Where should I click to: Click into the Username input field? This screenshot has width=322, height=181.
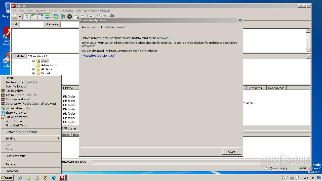click(x=70, y=24)
